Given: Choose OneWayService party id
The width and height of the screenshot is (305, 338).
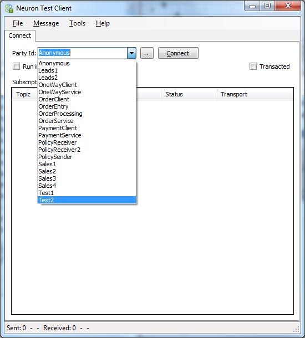Looking at the screenshot, I should pyautogui.click(x=87, y=93).
